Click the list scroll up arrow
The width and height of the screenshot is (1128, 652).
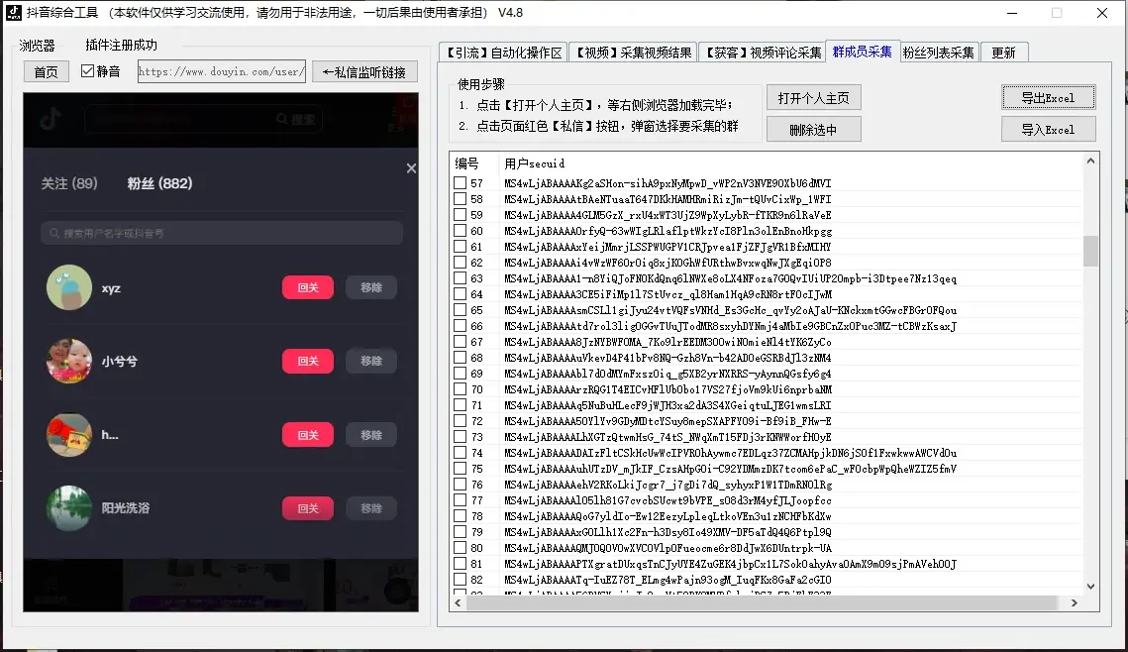[1090, 162]
